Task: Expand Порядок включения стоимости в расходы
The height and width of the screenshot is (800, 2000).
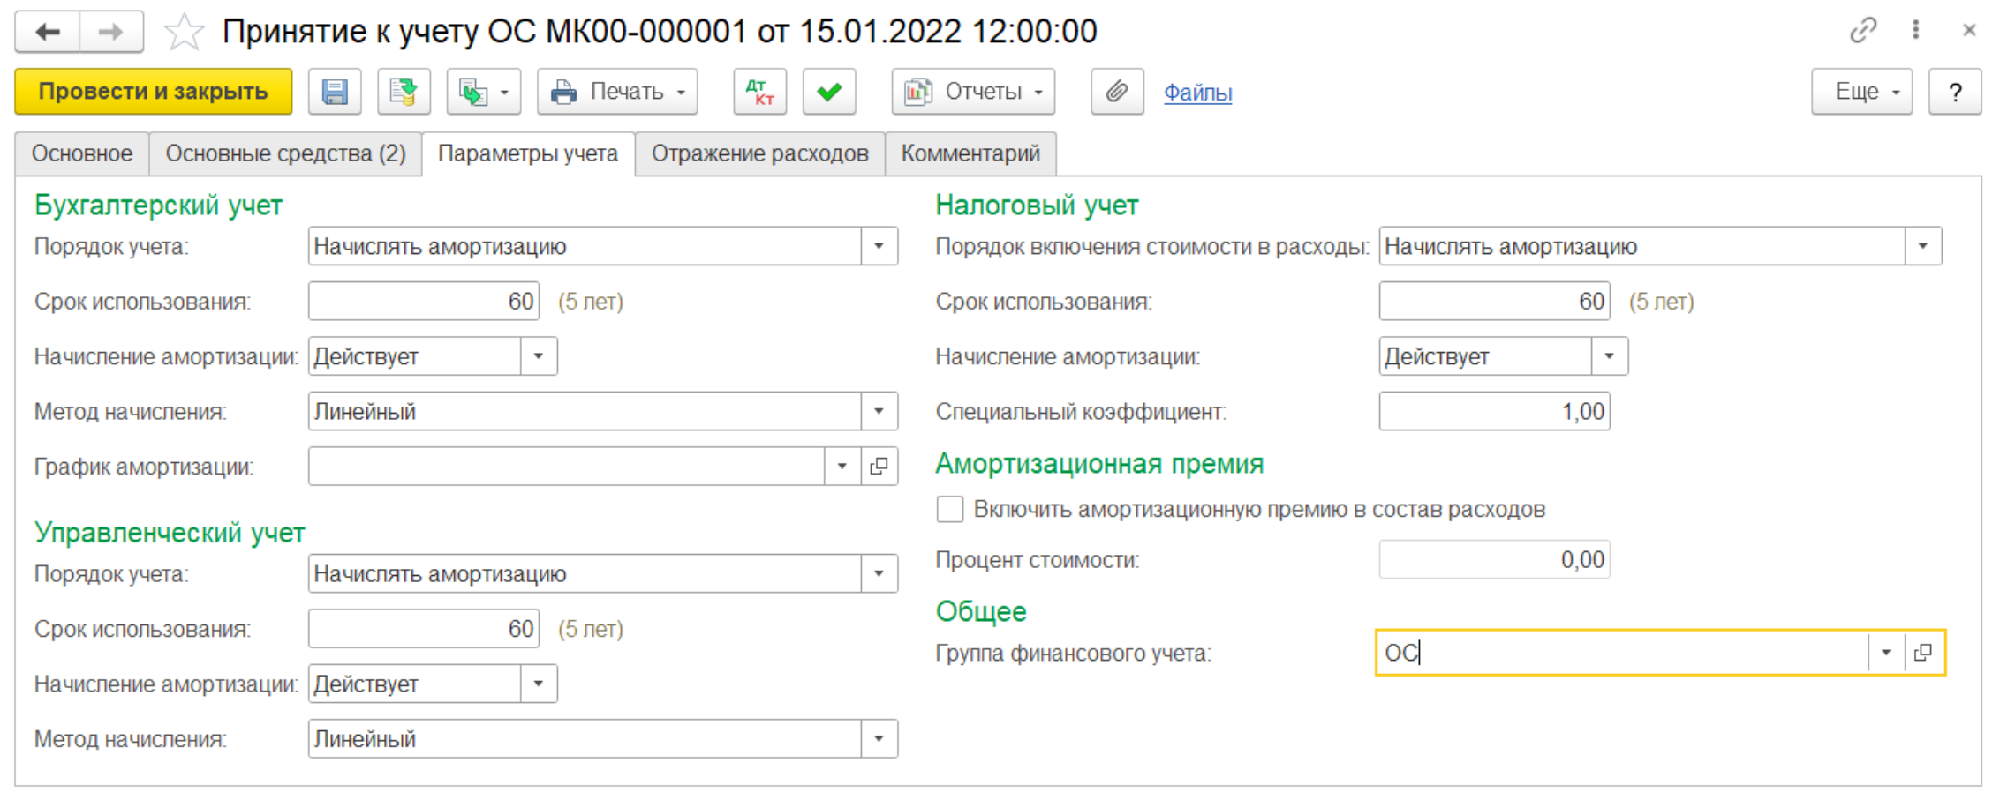Action: click(x=1922, y=246)
